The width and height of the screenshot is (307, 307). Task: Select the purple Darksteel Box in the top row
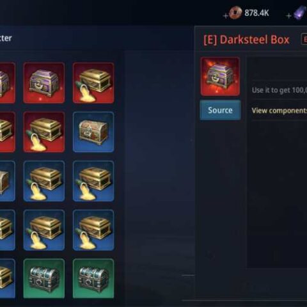pos(44,83)
